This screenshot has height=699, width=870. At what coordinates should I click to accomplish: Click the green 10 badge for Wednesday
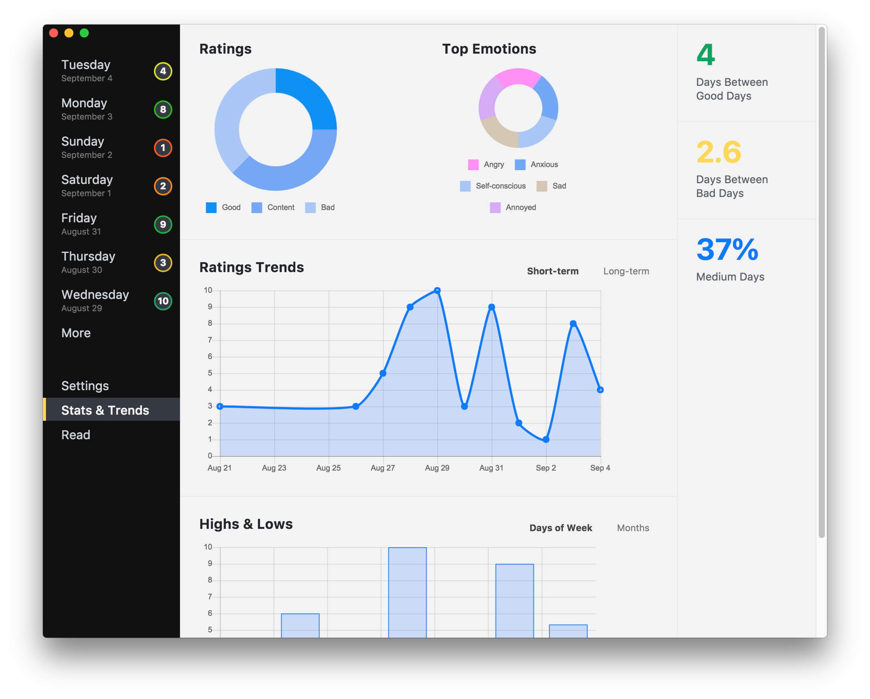[163, 301]
